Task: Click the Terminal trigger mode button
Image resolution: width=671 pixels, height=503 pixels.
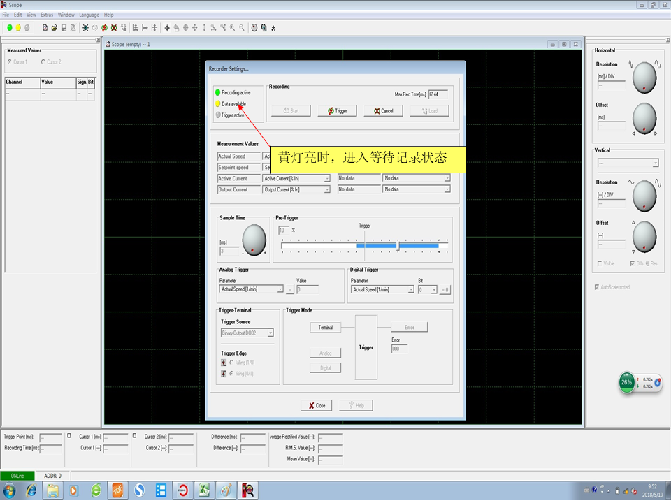Action: [x=326, y=327]
